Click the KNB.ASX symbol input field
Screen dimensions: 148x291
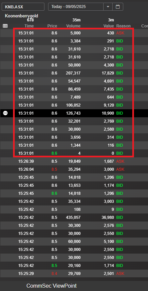[x=23, y=7]
